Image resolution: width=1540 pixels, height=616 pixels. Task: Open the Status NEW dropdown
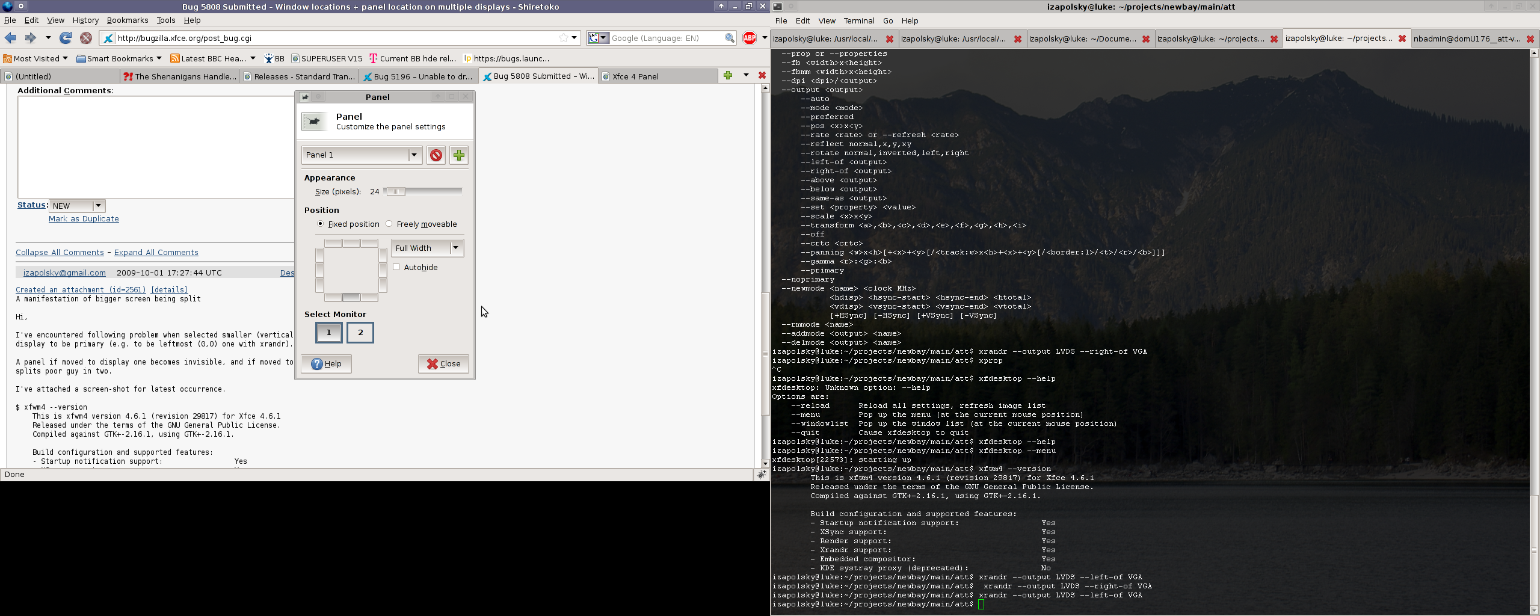coord(78,206)
